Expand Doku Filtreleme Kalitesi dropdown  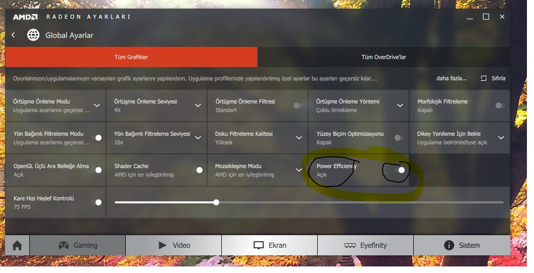pos(299,138)
